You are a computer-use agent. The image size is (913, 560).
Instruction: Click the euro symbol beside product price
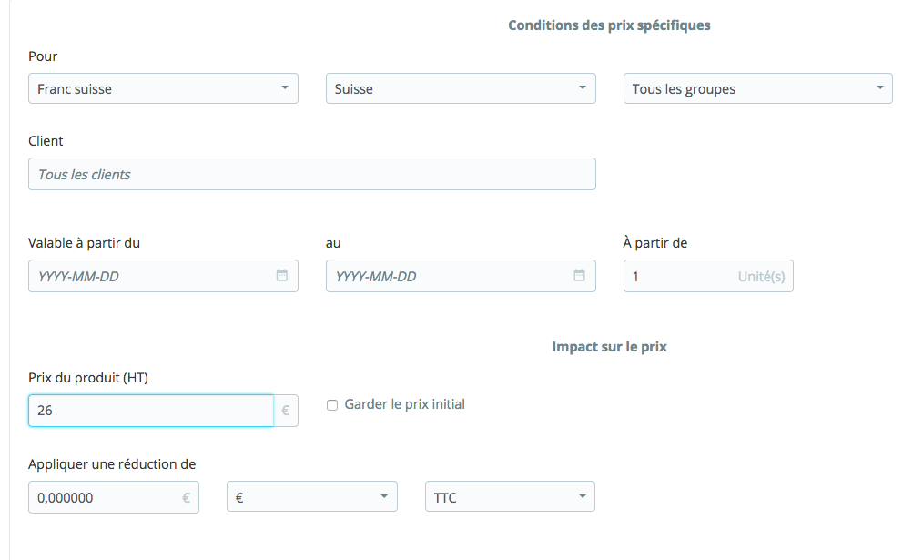286,411
